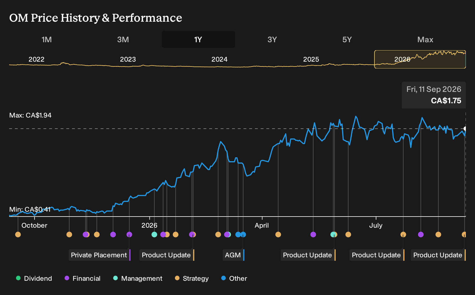Open the AGM event label
This screenshot has width=475, height=295.
pyautogui.click(x=233, y=255)
